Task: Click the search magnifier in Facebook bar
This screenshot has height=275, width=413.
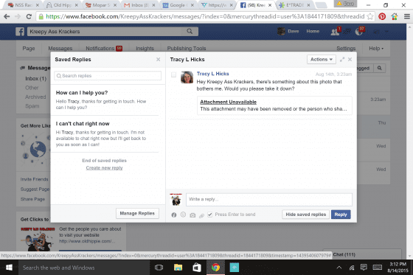Action: point(190,32)
